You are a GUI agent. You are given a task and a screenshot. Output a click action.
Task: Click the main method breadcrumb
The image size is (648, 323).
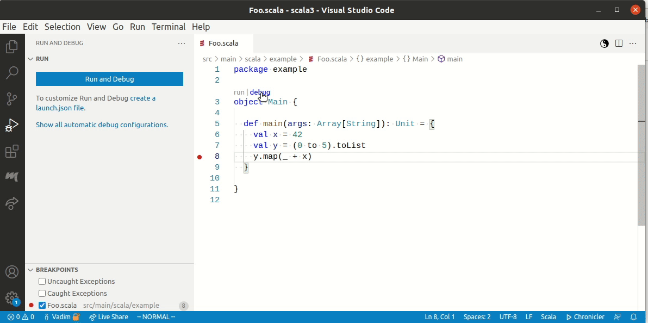pyautogui.click(x=450, y=59)
